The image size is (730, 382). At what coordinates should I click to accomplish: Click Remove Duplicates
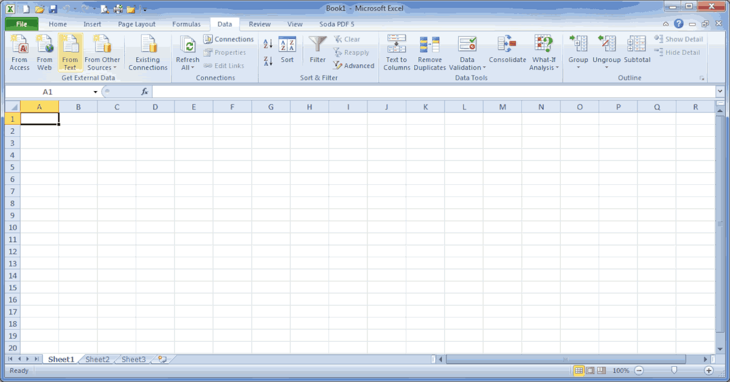pyautogui.click(x=430, y=53)
